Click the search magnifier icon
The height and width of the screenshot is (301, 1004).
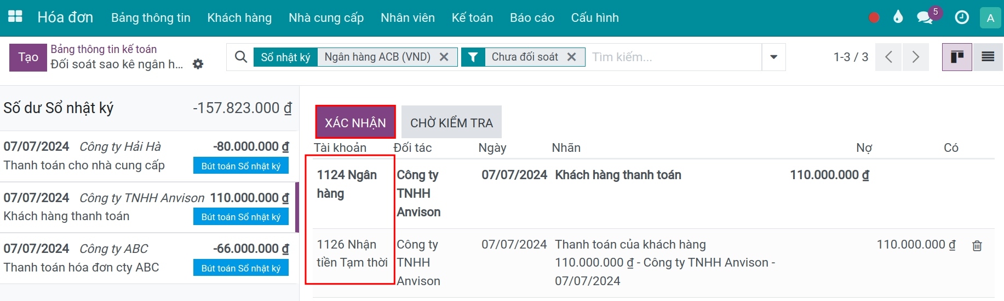click(240, 57)
